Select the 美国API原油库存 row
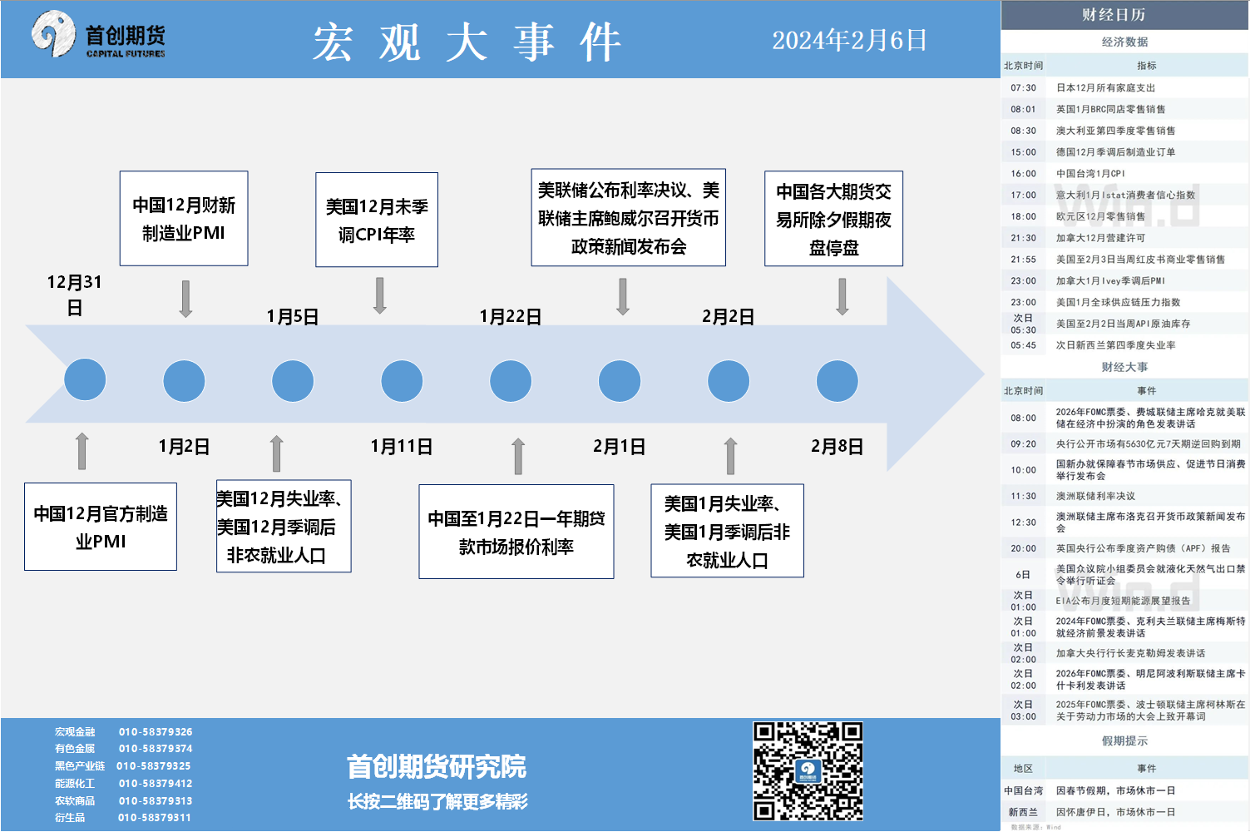 coord(1124,324)
